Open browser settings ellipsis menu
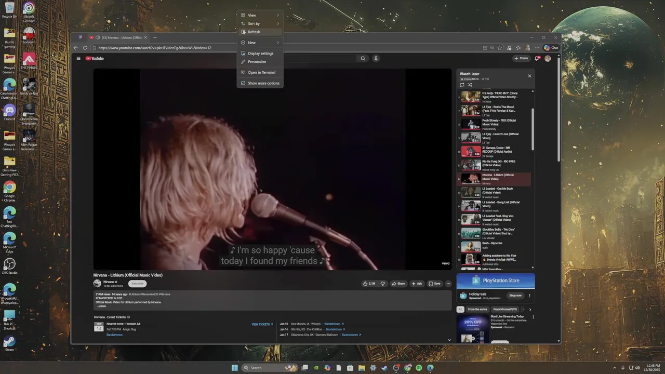Screen dimensions: 665x374 point(537,48)
